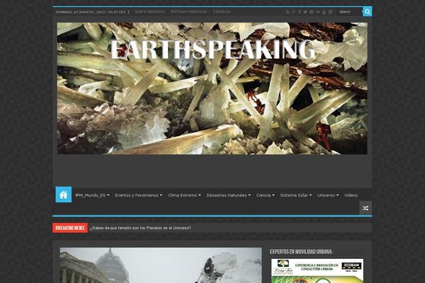Screen dimensions: 425x283
Task: Expand the Sistema Solar menu
Action: 296,195
